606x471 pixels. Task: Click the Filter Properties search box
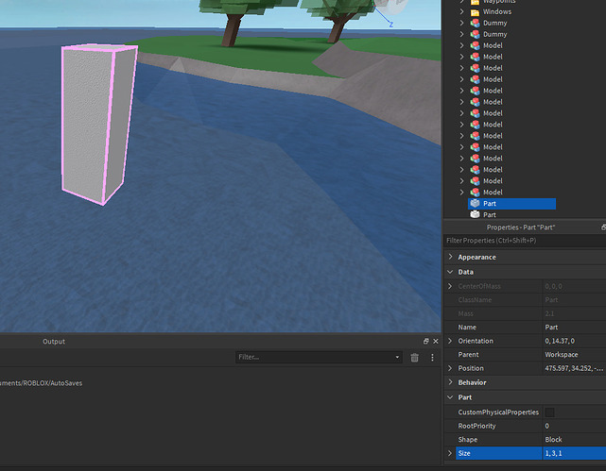525,241
